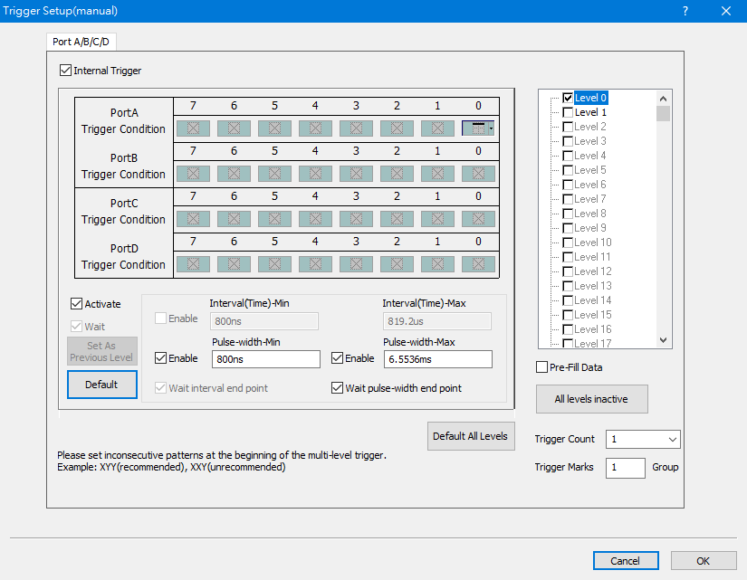Viewport: 747px width, 580px height.
Task: Click level list scroll up arrow
Action: click(x=663, y=99)
